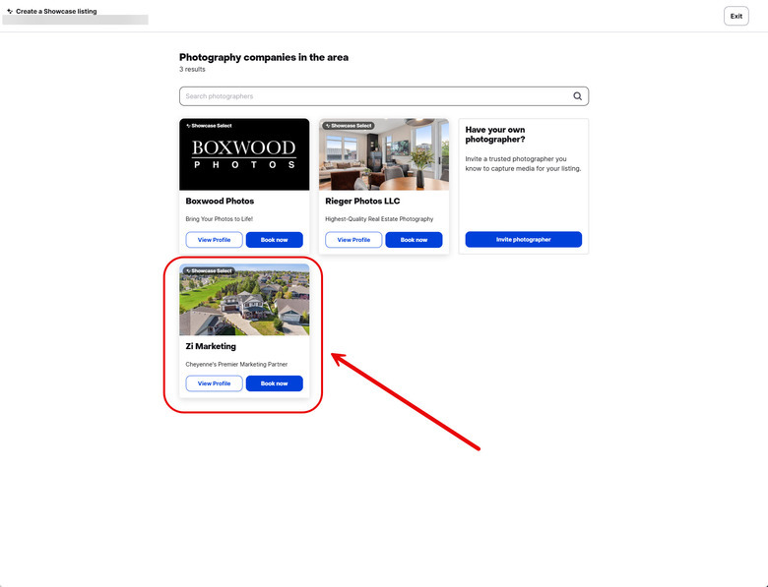Click 'Have your own photographer?' heading
768x587 pixels.
(495, 135)
